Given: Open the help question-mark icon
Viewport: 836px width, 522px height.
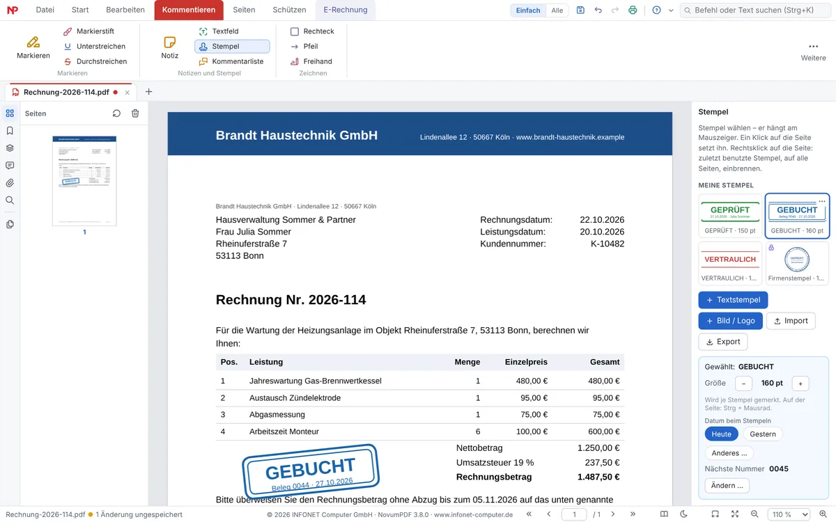Looking at the screenshot, I should pyautogui.click(x=656, y=10).
